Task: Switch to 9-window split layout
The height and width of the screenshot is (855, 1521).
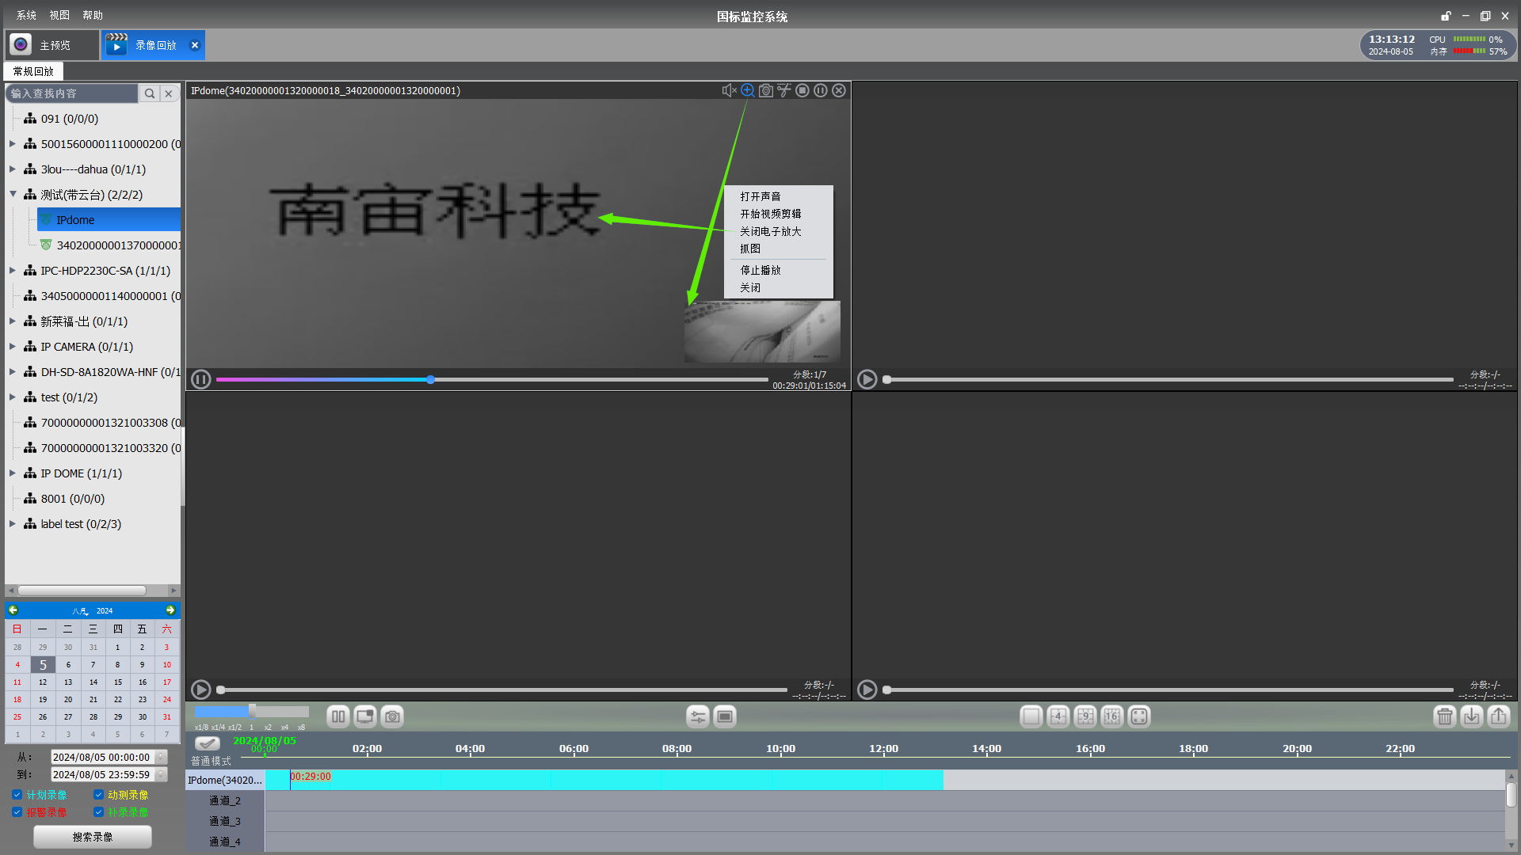Action: [x=1085, y=716]
